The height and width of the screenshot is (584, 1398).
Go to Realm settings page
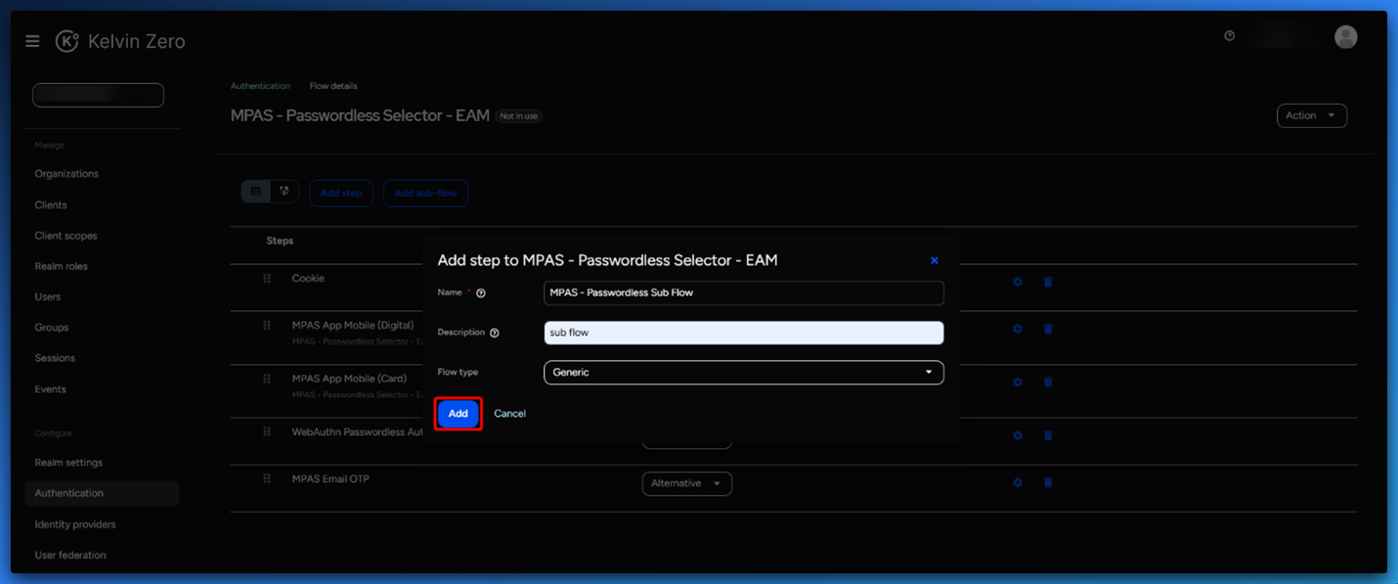coord(68,463)
